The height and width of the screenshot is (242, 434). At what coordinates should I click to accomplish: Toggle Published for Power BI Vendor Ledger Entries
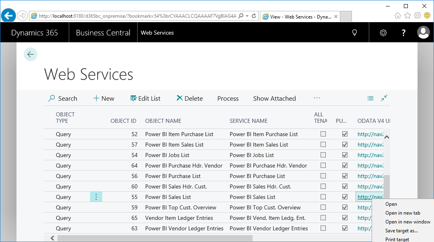(345, 228)
